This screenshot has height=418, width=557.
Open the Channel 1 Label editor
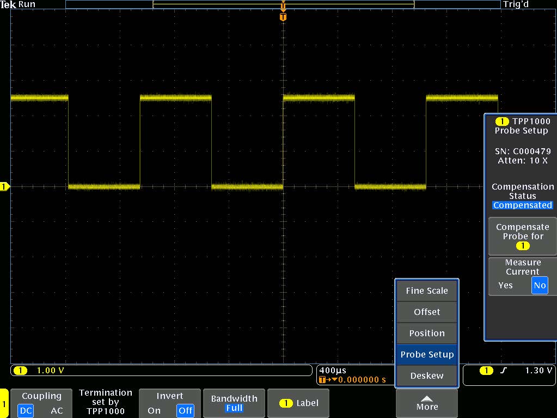click(x=298, y=403)
